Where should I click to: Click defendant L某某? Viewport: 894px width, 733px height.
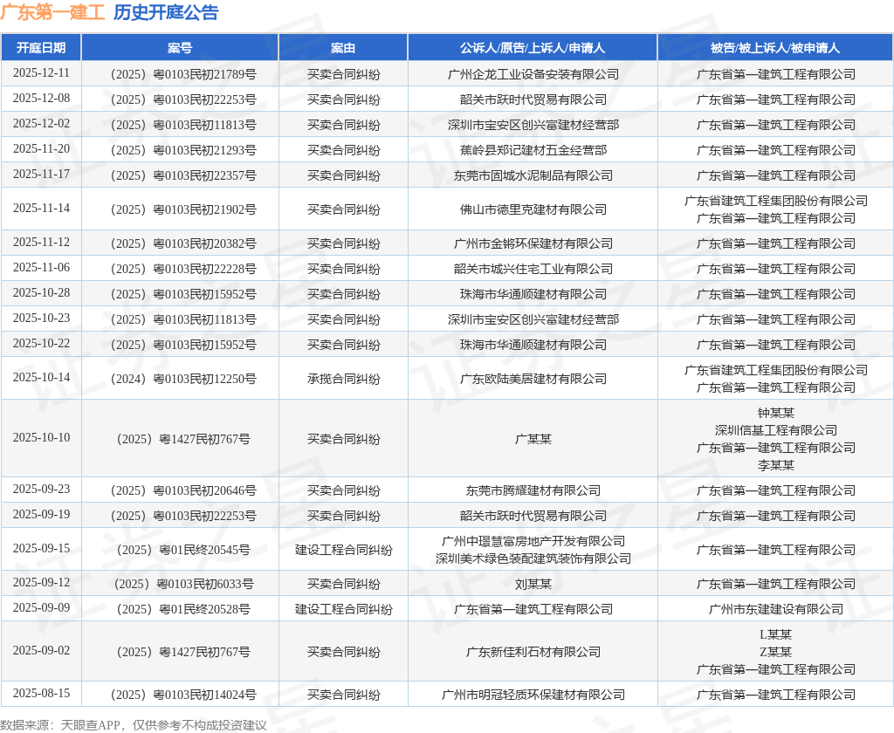pyautogui.click(x=775, y=634)
